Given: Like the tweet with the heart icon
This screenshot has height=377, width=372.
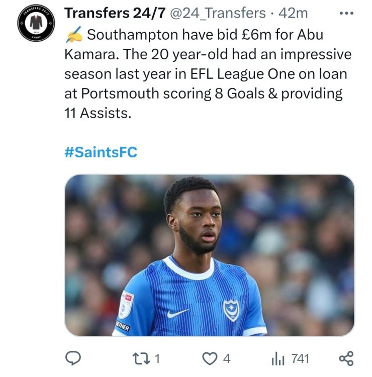Looking at the screenshot, I should pos(210,358).
